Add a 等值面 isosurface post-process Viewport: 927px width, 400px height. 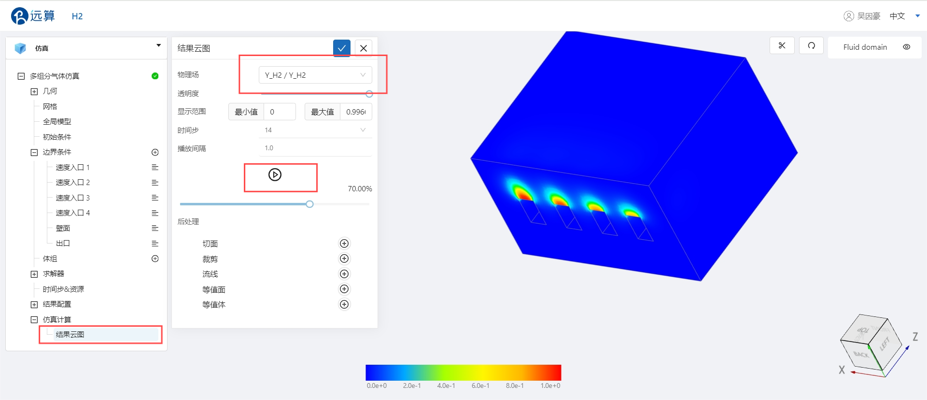344,289
